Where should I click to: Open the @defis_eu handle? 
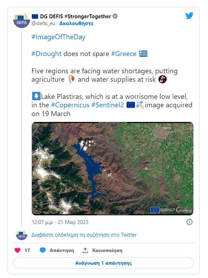[x=43, y=23]
